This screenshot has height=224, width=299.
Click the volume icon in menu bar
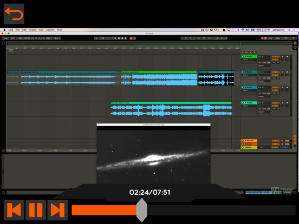point(248,30)
